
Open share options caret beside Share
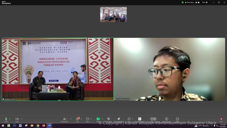(103, 119)
